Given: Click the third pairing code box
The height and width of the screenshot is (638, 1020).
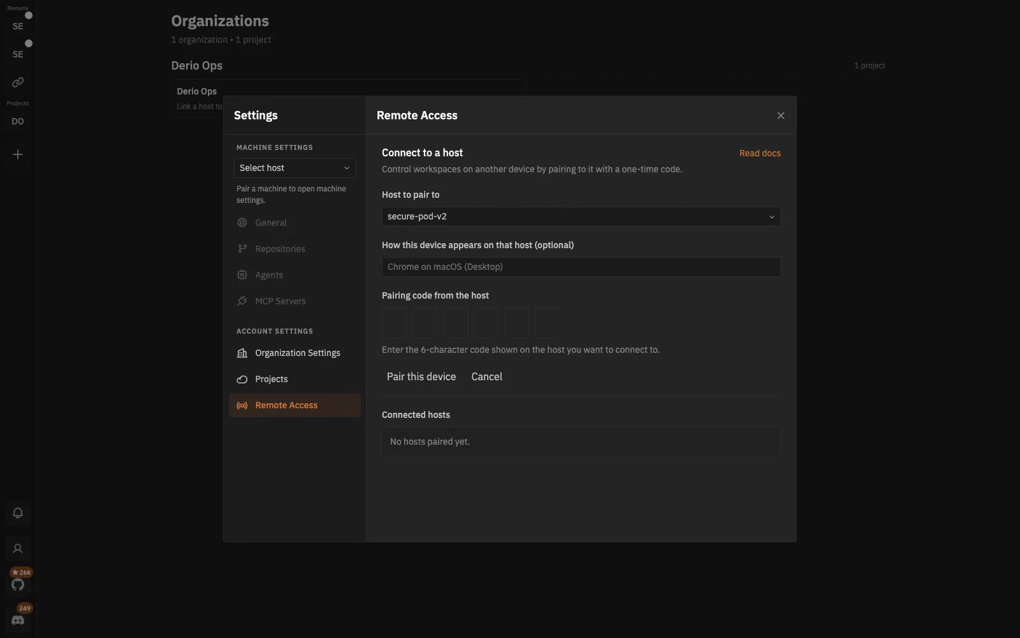Looking at the screenshot, I should coord(456,323).
